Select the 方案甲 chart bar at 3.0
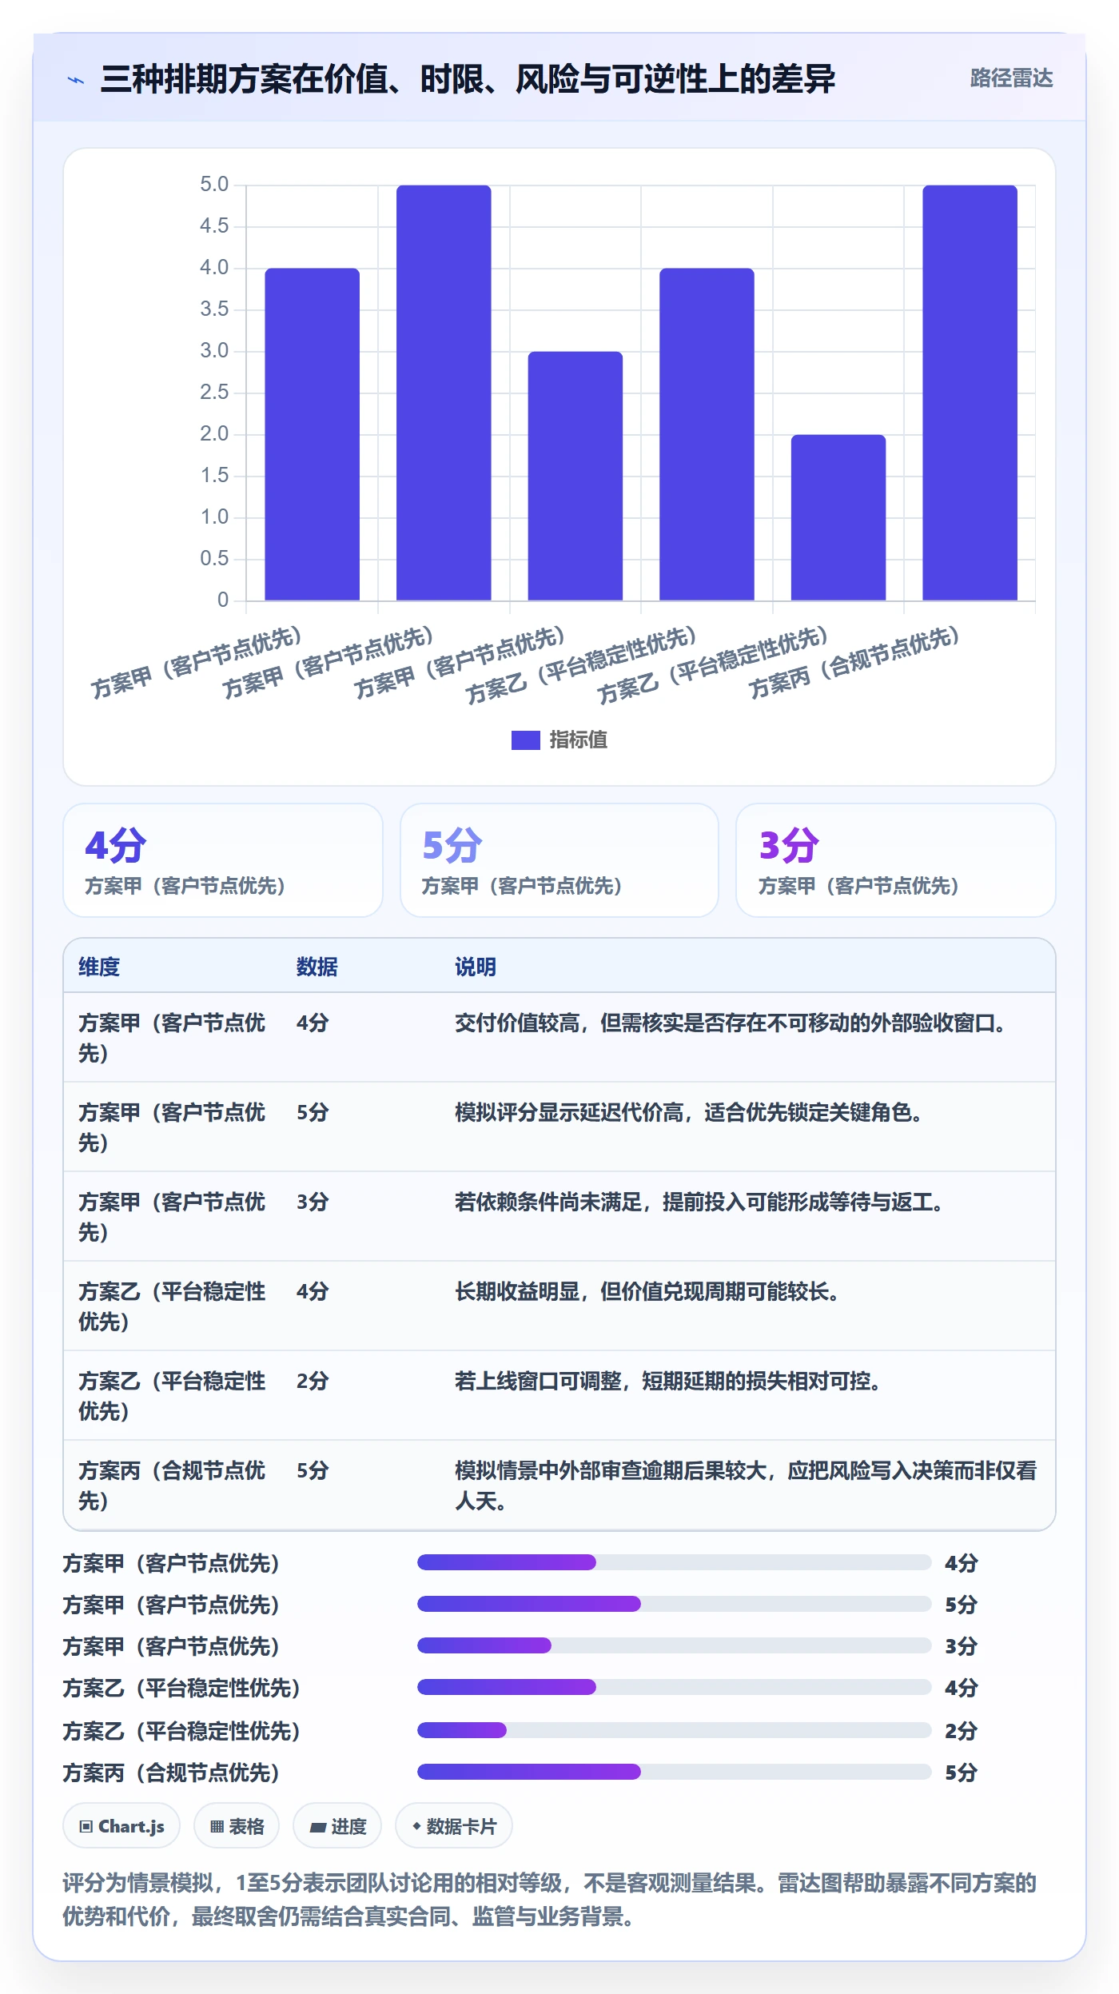 click(x=575, y=476)
